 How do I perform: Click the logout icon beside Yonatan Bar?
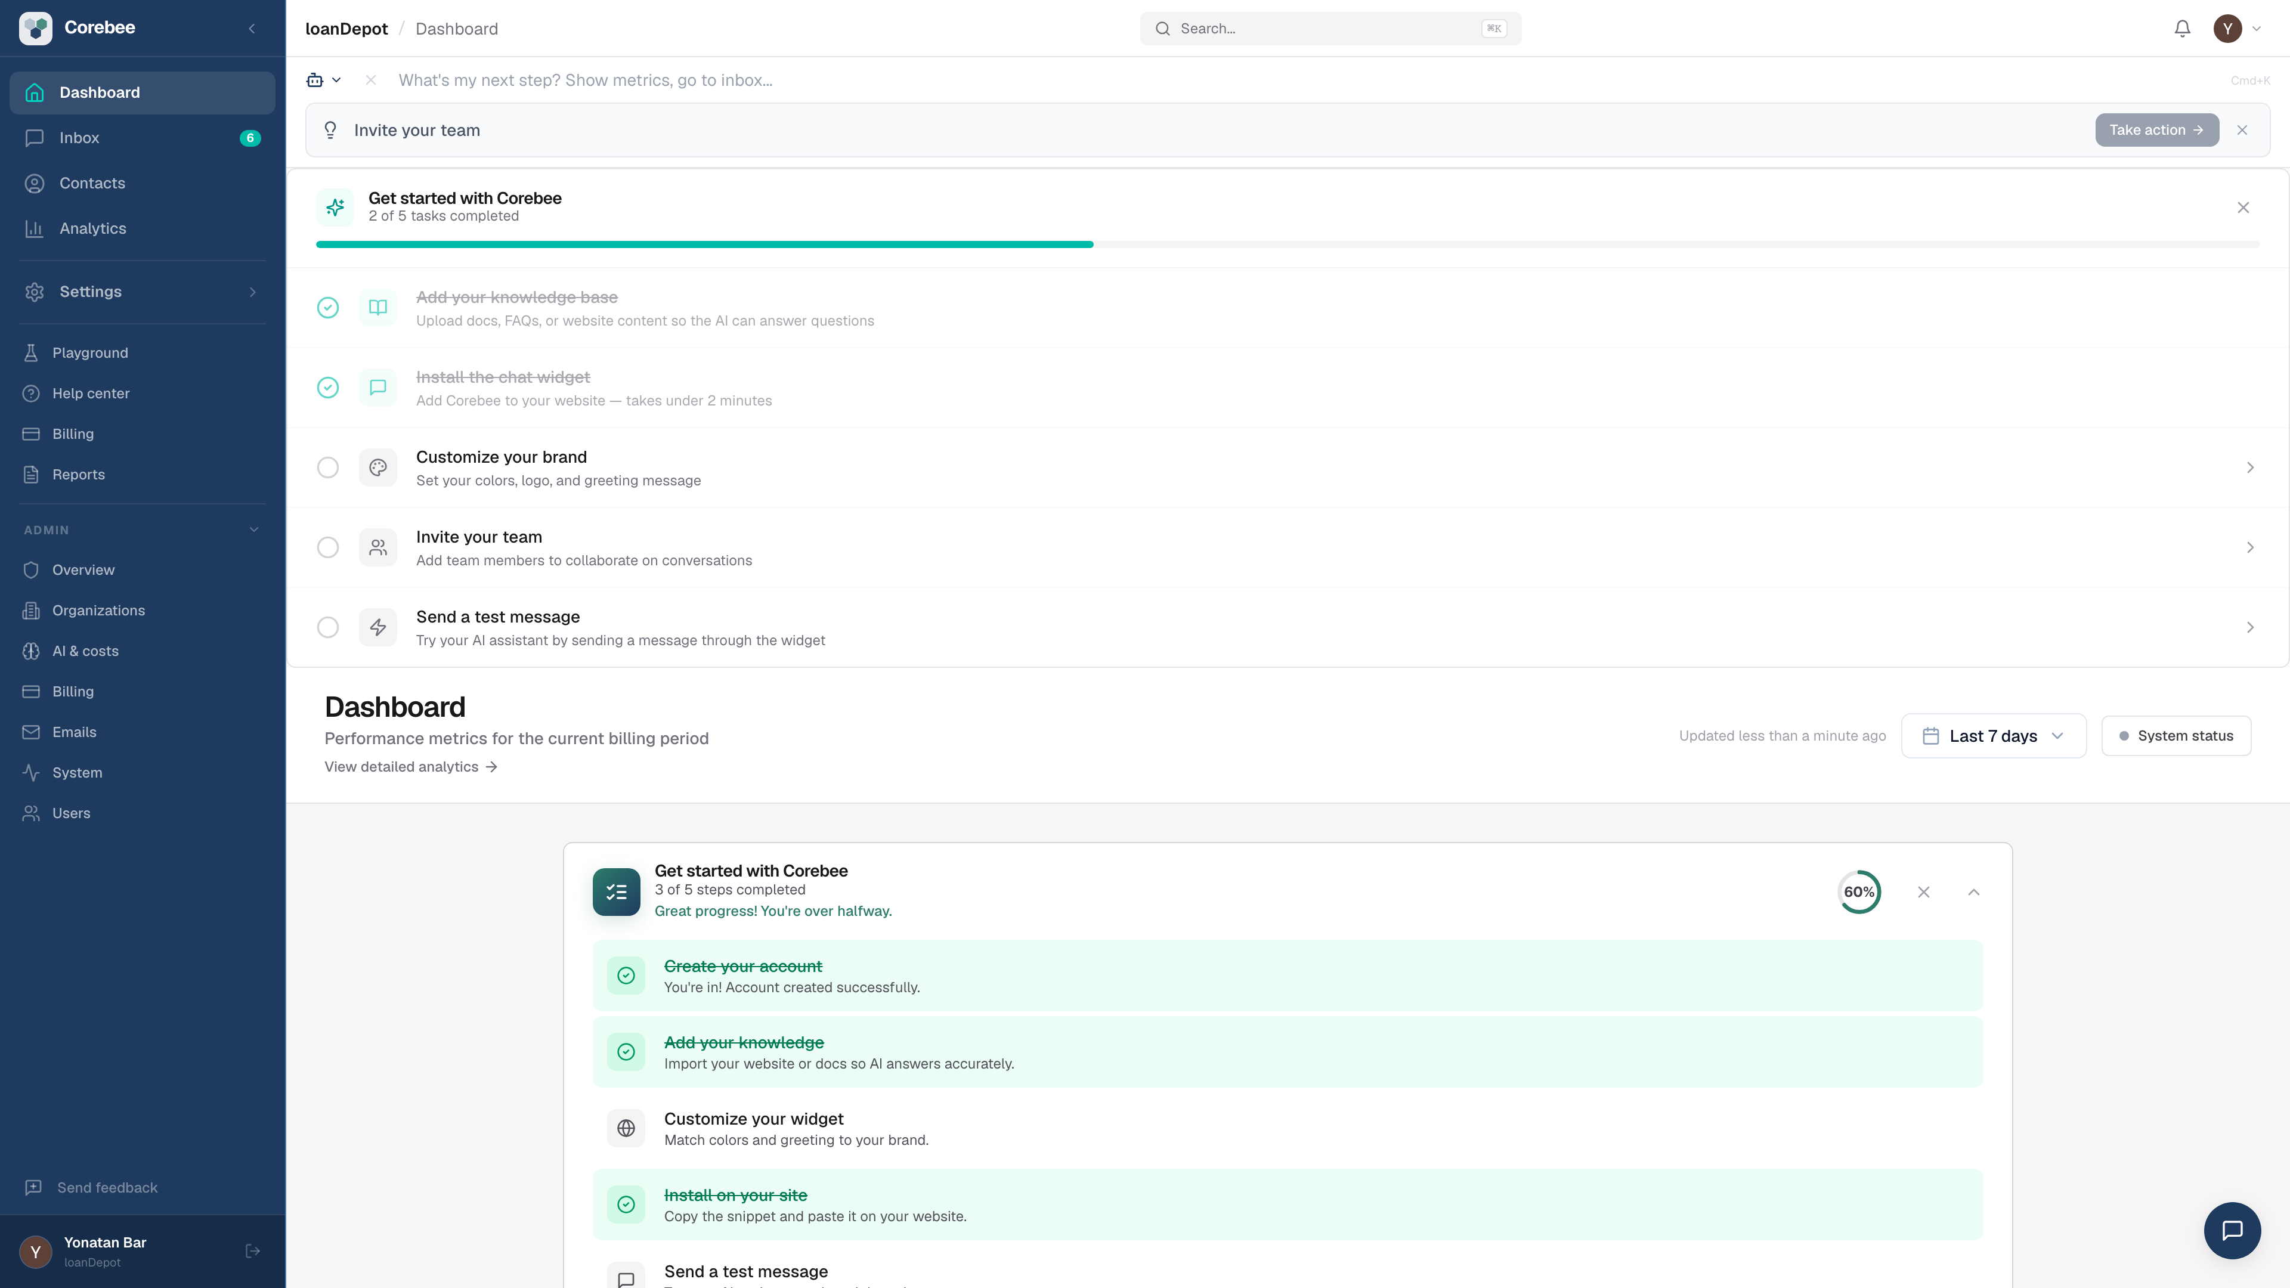coord(252,1250)
